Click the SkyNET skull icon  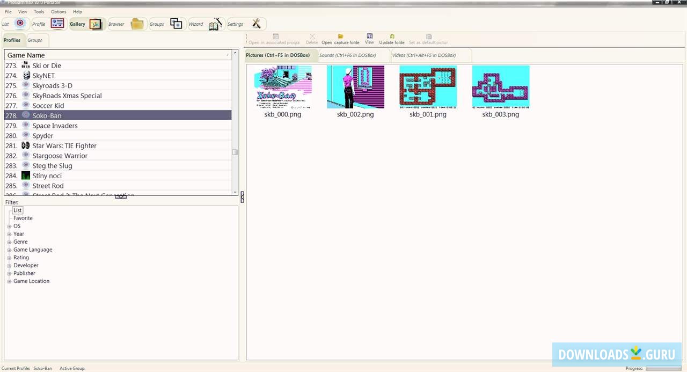tap(26, 75)
